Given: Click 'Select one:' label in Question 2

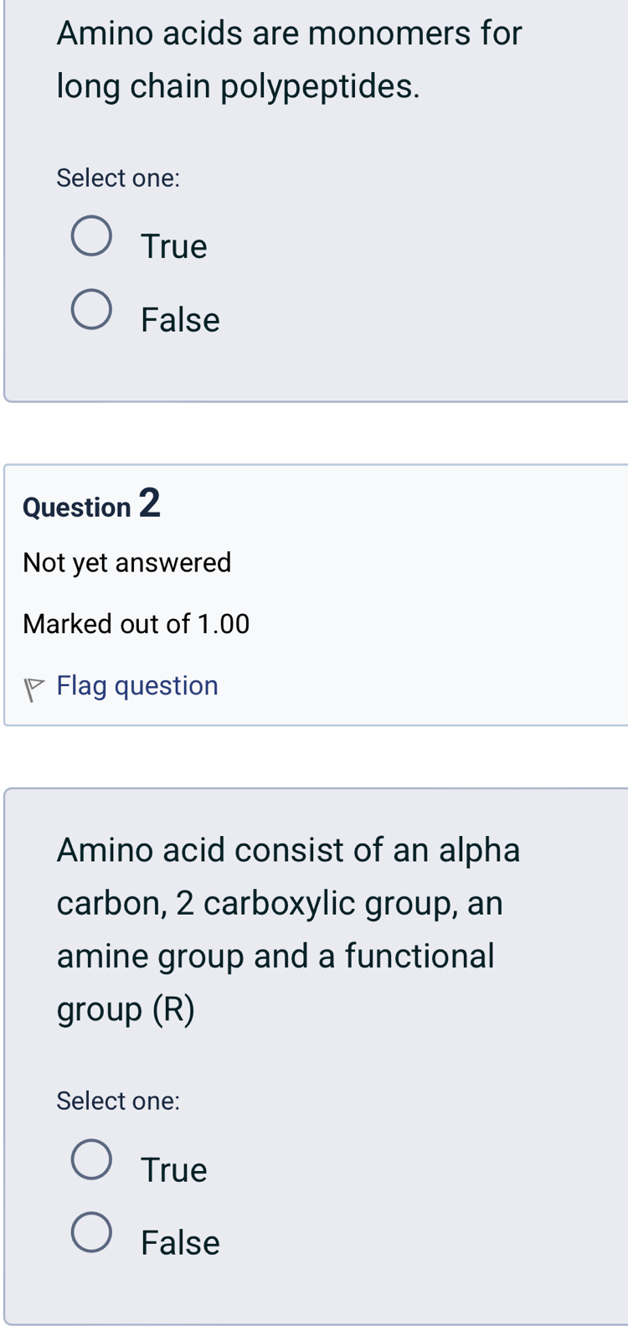Looking at the screenshot, I should (118, 1101).
